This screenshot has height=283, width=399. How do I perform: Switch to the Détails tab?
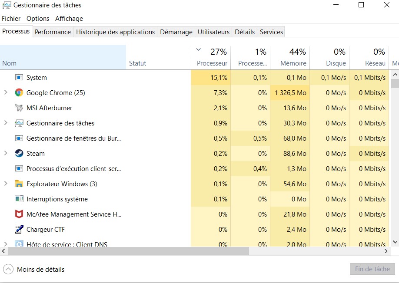point(245,32)
